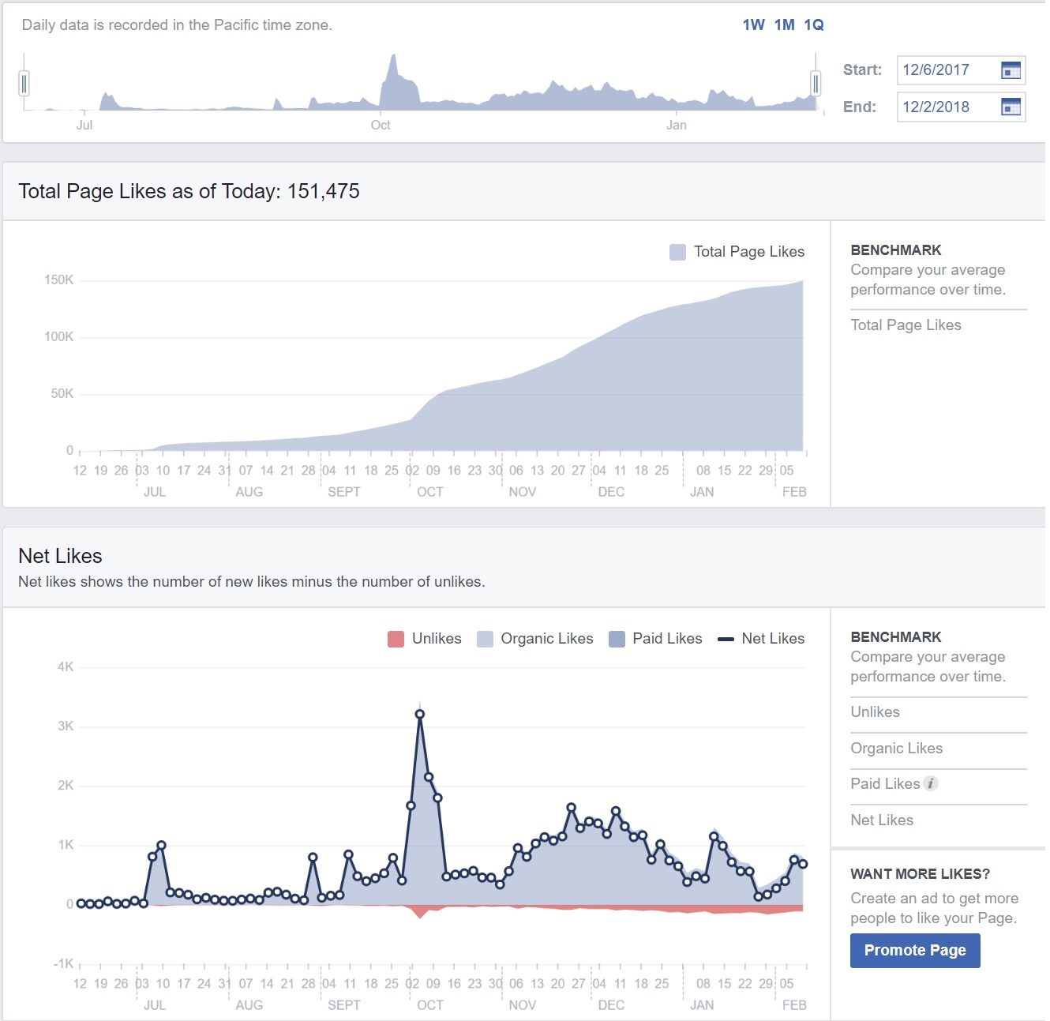Image resolution: width=1050 pixels, height=1021 pixels.
Task: Select the 1M time range
Action: [784, 24]
